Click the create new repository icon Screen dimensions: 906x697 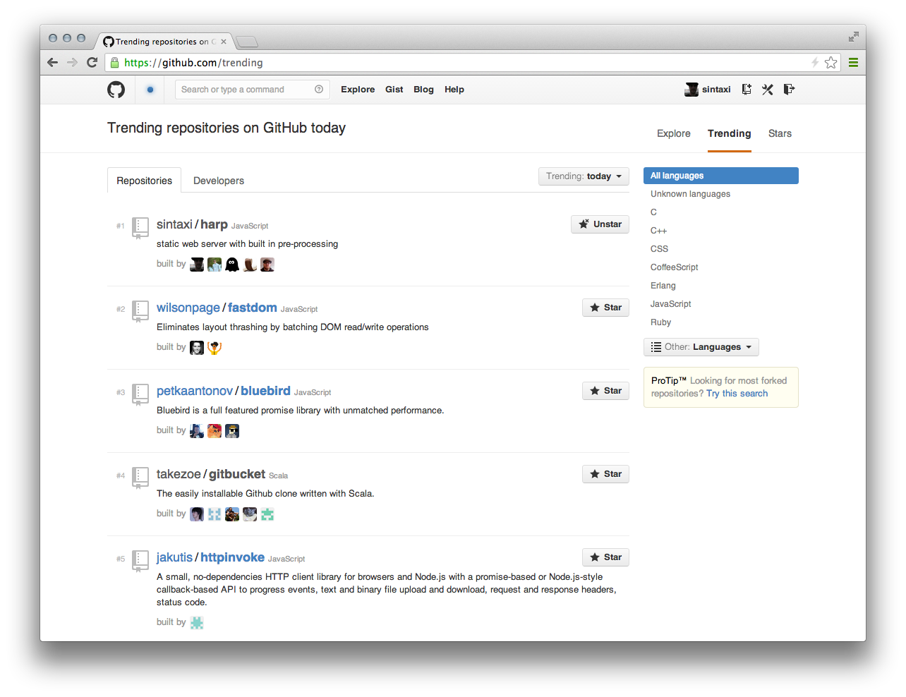(747, 89)
